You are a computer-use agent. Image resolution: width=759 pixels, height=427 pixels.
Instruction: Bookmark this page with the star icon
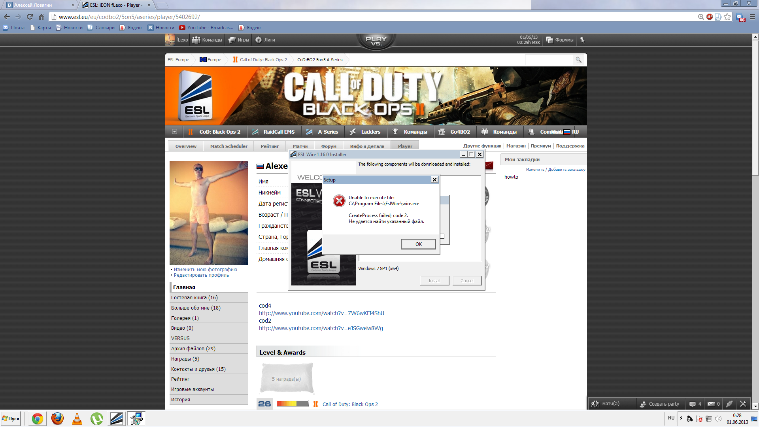click(727, 17)
